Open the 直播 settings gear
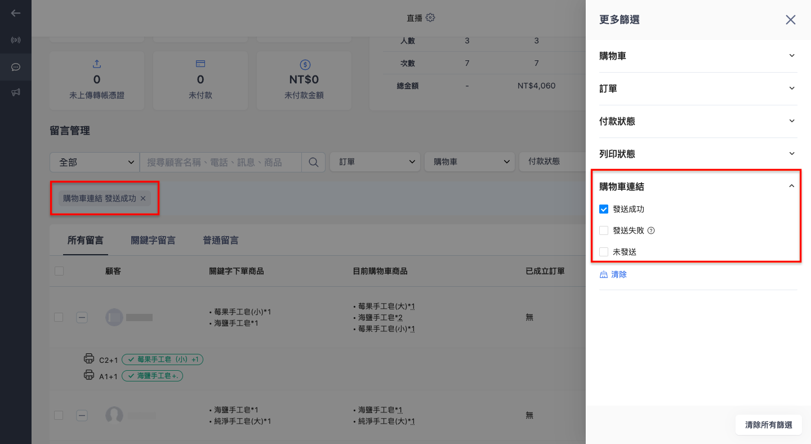This screenshot has height=444, width=811. [430, 17]
